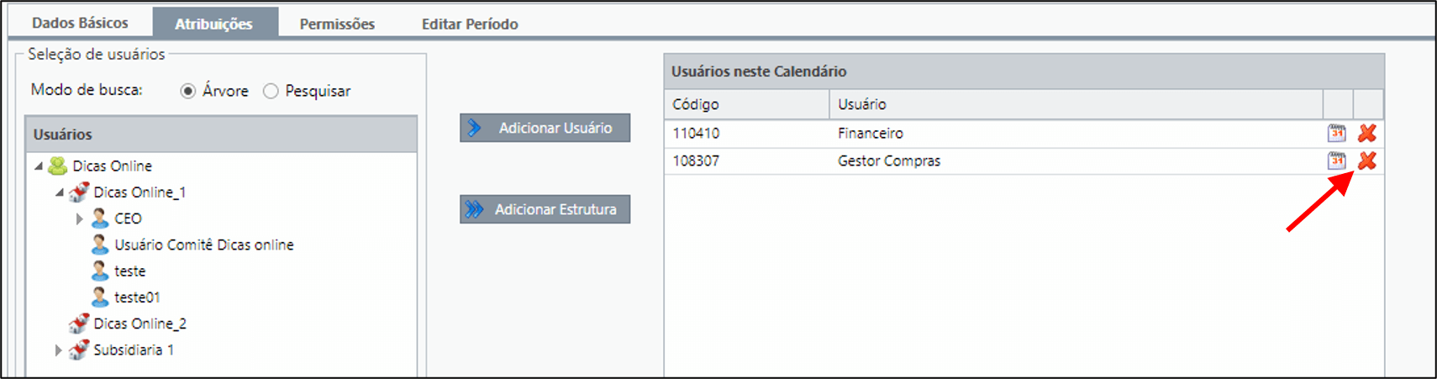Switch to the Dados Básicos tab
The height and width of the screenshot is (379, 1437).
81,23
